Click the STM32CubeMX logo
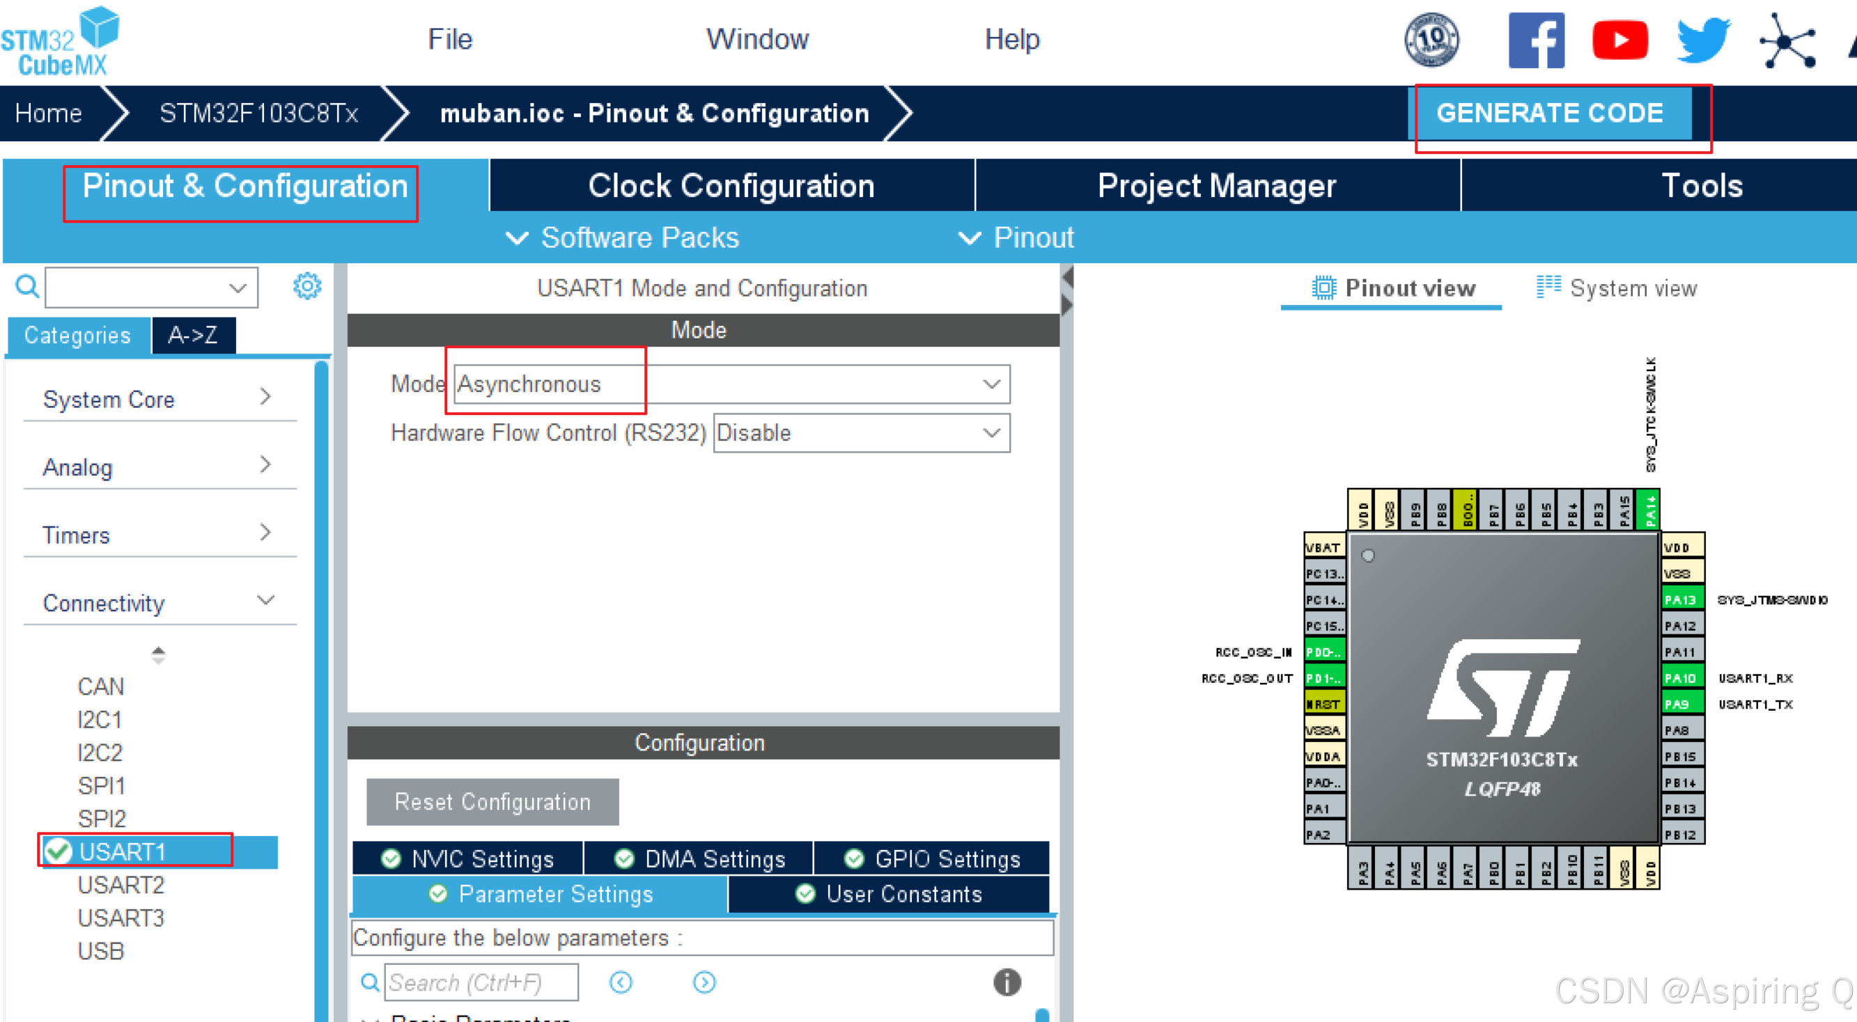The image size is (1857, 1022). click(60, 41)
